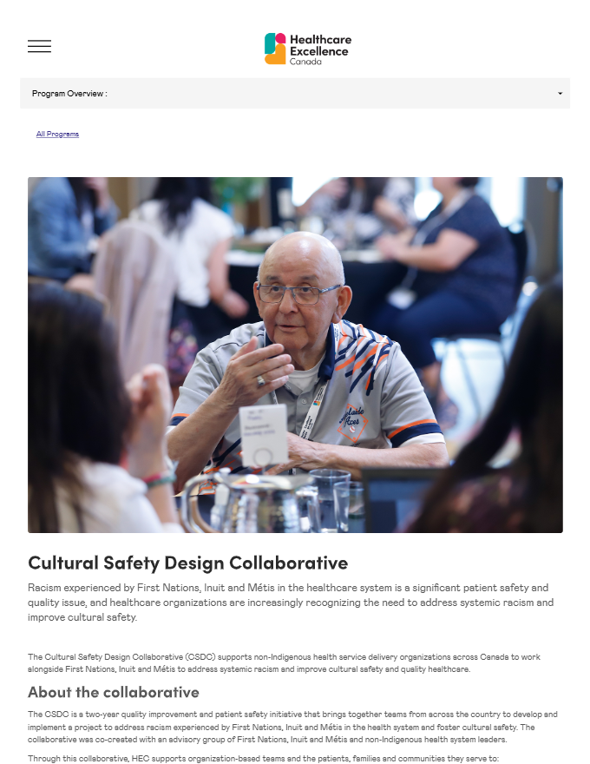The width and height of the screenshot is (590, 764).
Task: Click the line starting Through this collaborative
Action: [x=264, y=758]
